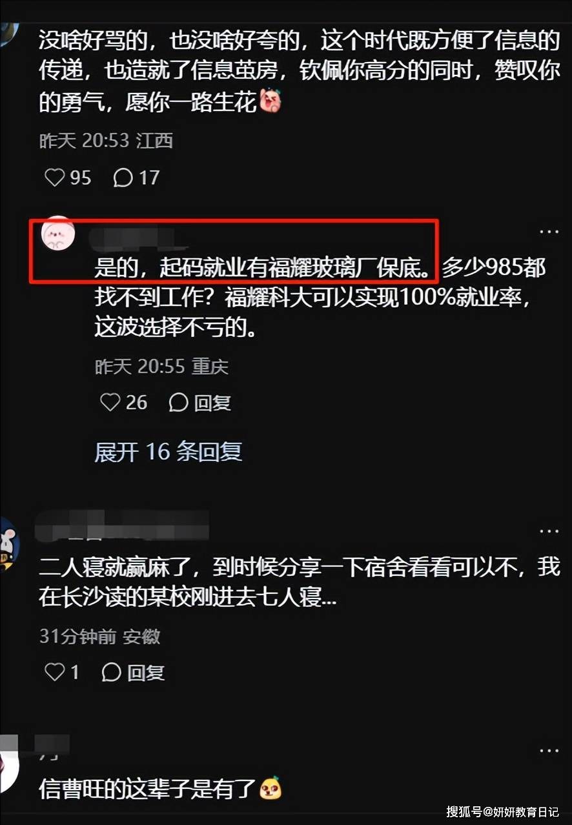Like the Jiangxi comment with 95 likes
The height and width of the screenshot is (825, 572).
[x=54, y=178]
